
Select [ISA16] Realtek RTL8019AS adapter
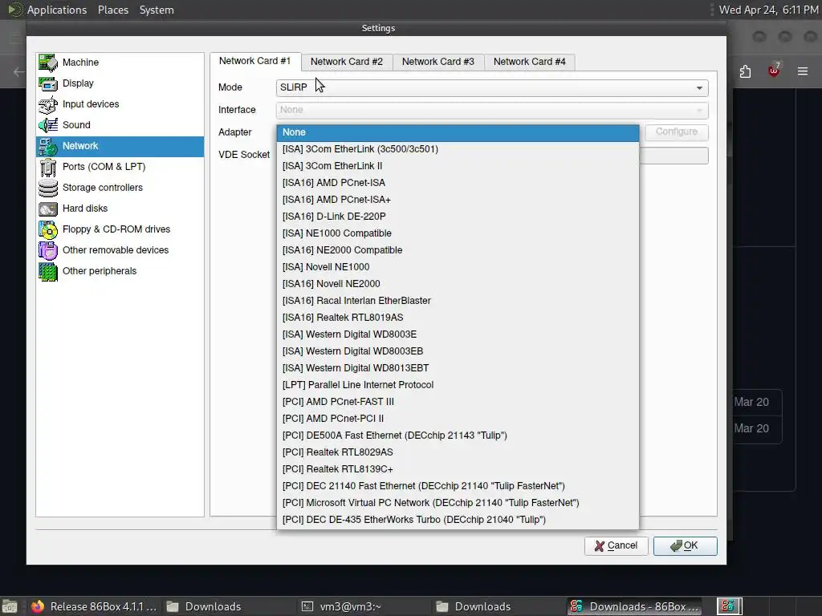pyautogui.click(x=458, y=318)
